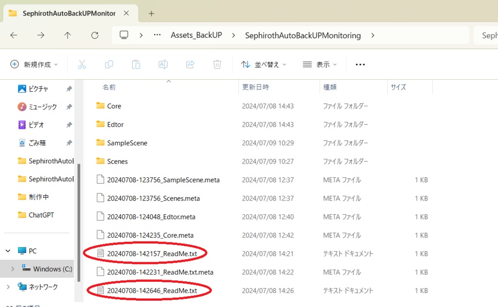
Task: Click the pin icon beside ミュージック
Action: tap(69, 107)
